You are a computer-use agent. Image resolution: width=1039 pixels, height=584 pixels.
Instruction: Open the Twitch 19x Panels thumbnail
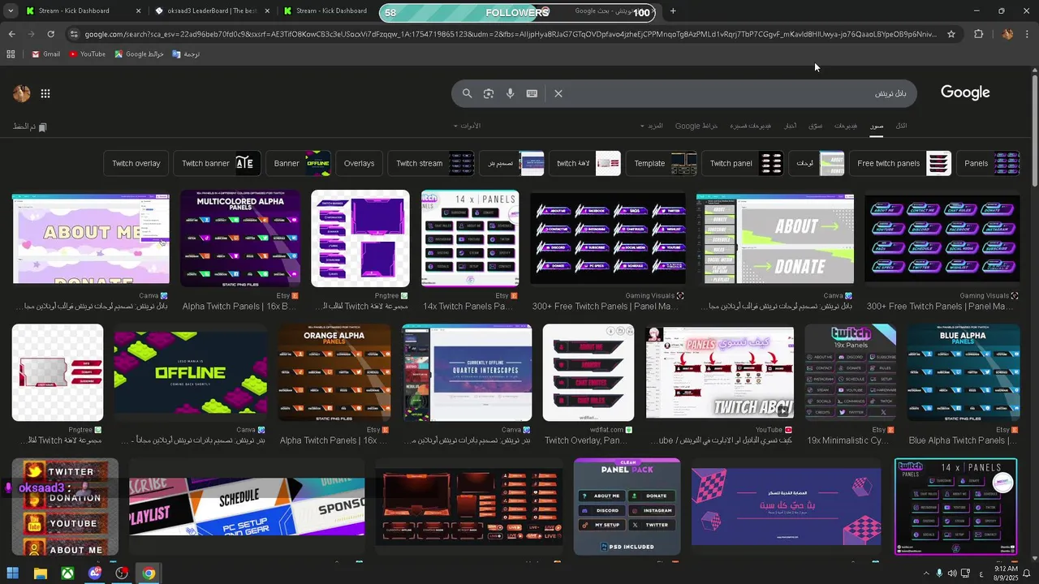tap(850, 372)
